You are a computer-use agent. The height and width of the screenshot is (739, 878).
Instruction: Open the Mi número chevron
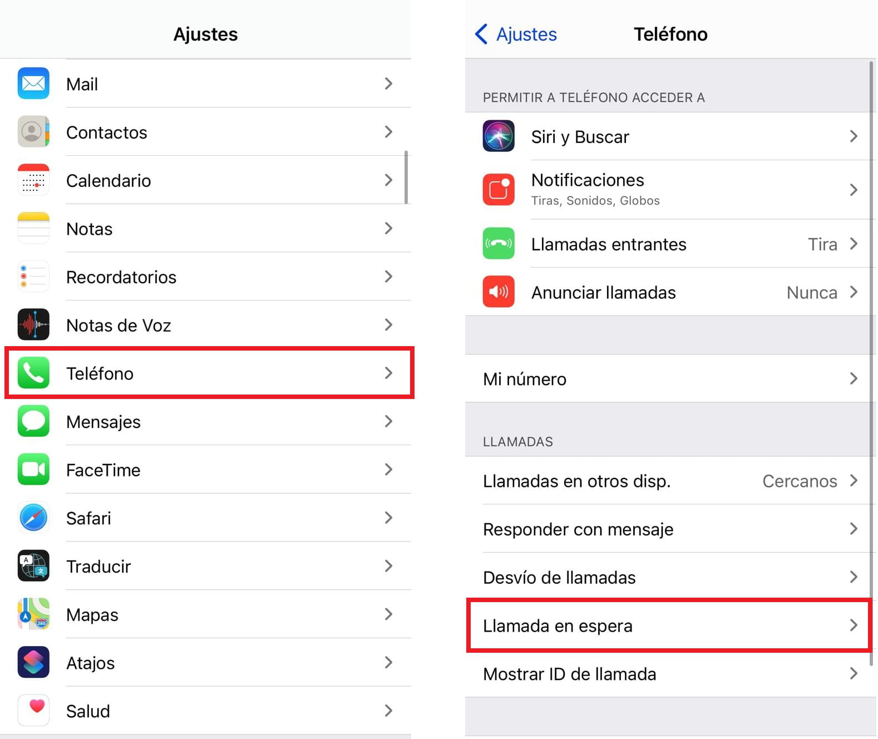854,379
